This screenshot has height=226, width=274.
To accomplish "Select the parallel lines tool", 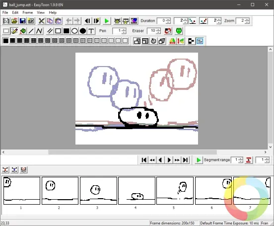I will (x=50, y=31).
